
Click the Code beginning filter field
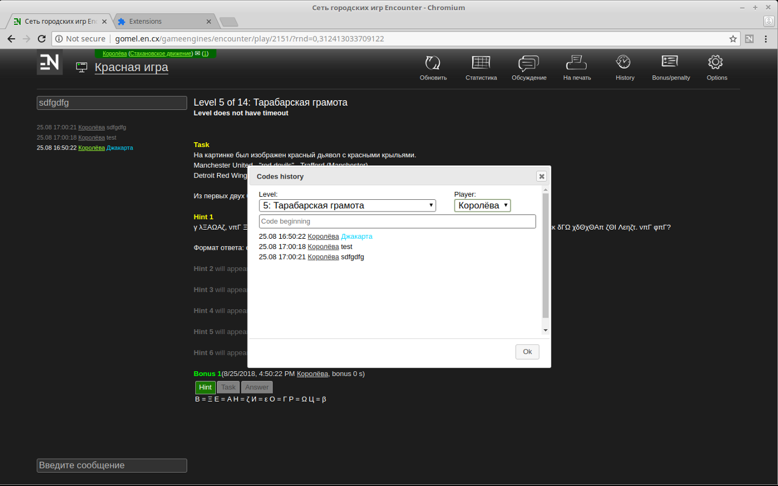pyautogui.click(x=398, y=221)
